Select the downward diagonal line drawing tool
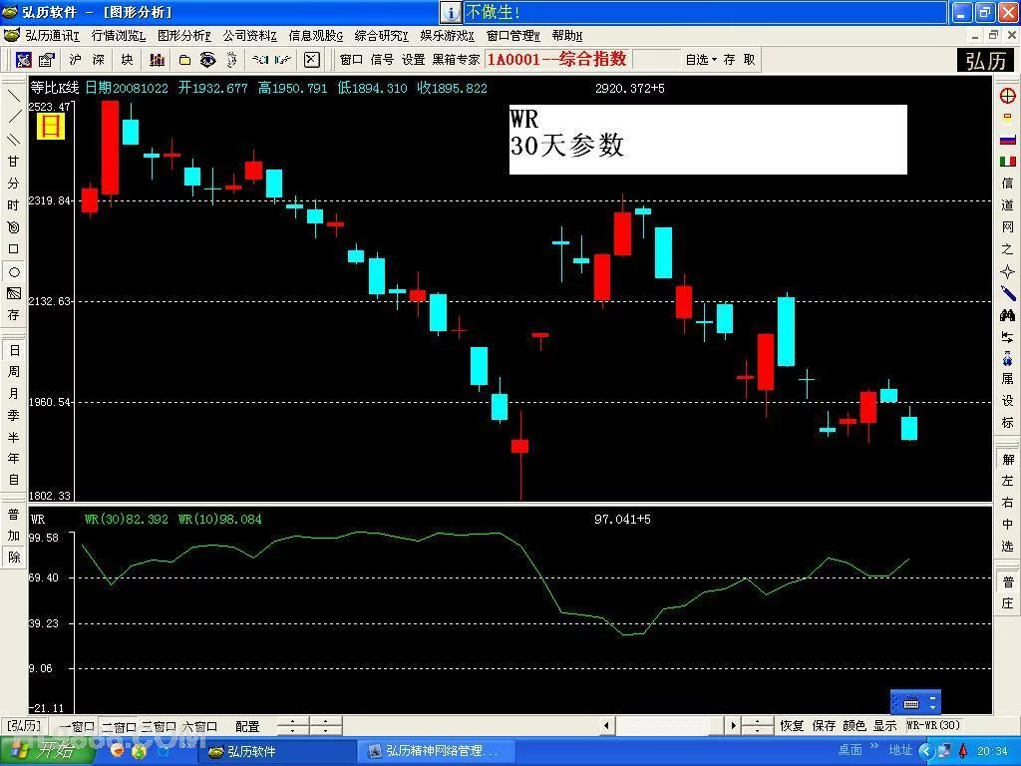 tap(14, 97)
